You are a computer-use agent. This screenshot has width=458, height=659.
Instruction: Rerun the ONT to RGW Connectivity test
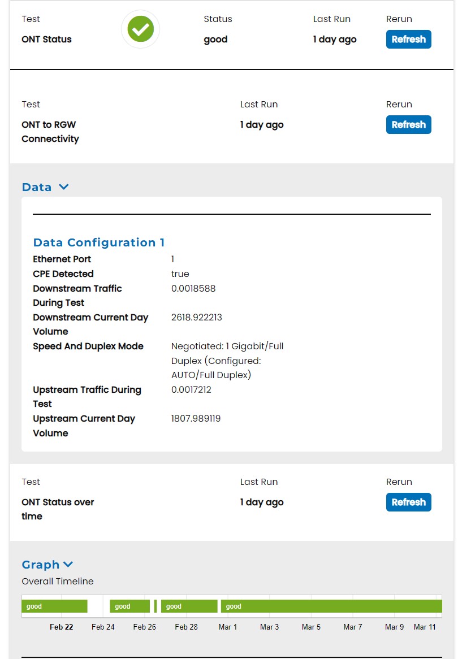point(408,125)
